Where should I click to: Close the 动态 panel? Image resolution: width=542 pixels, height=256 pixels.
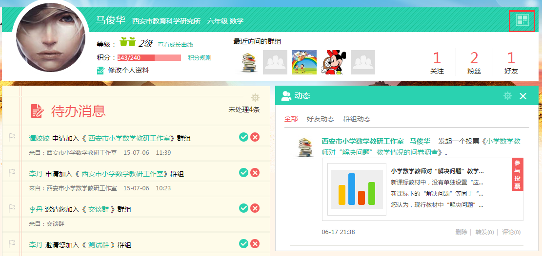coord(523,96)
